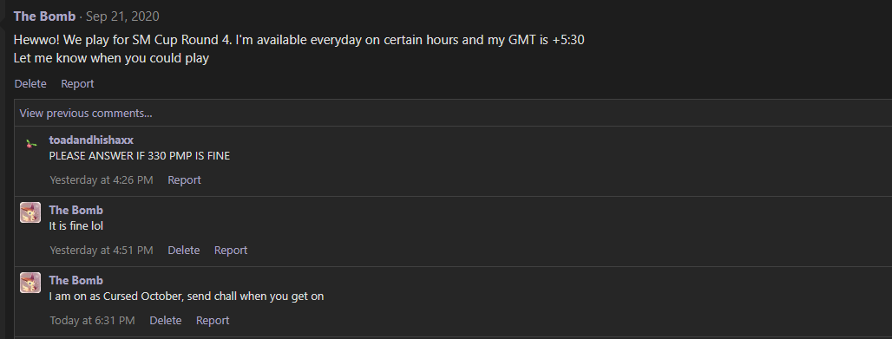892x339 pixels.
Task: Open toadandhishaxx username link
Action: point(91,140)
